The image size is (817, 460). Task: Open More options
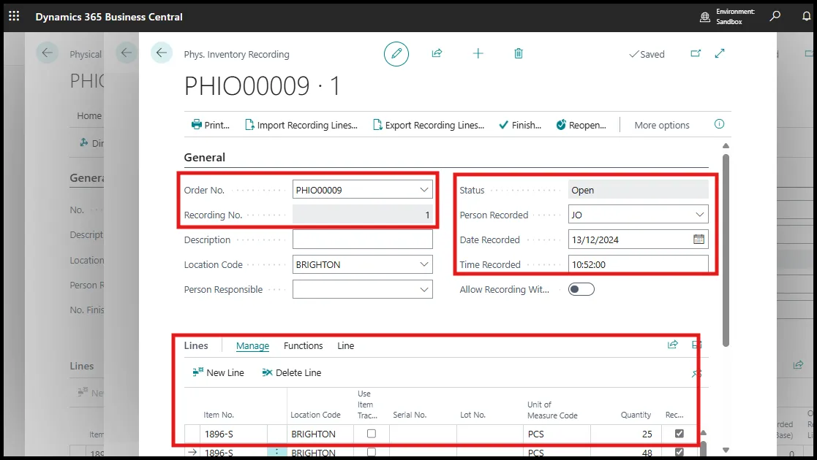coord(662,125)
